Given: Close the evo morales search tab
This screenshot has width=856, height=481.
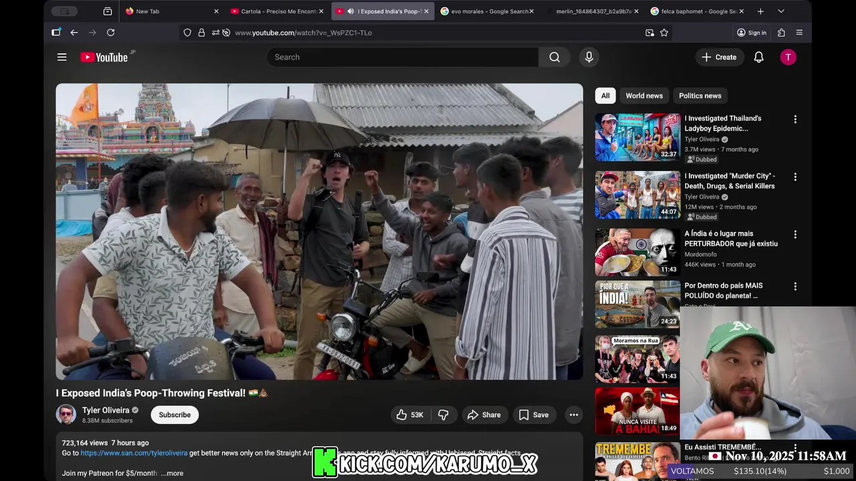Looking at the screenshot, I should [x=531, y=11].
